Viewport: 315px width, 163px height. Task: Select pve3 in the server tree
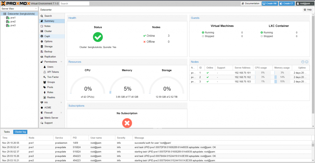[13, 25]
